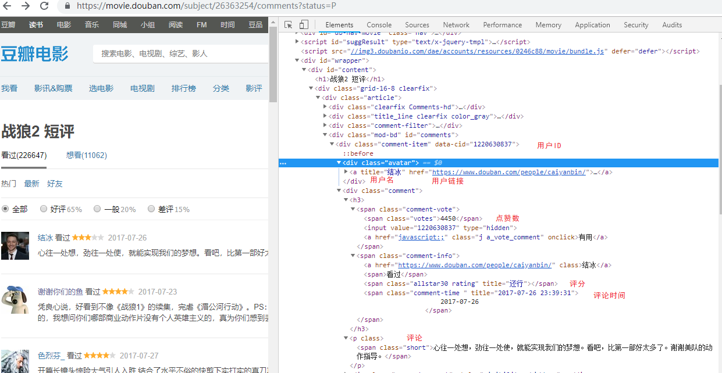The height and width of the screenshot is (373, 722).
Task: Click the browser forward arrow
Action: (26, 6)
